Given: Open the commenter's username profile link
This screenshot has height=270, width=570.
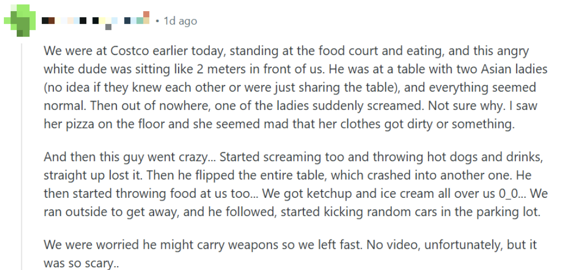Looking at the screenshot, I should click(x=96, y=20).
